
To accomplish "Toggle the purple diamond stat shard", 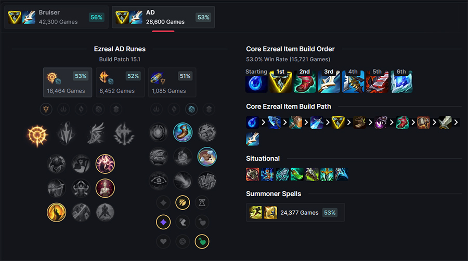I will [163, 222].
